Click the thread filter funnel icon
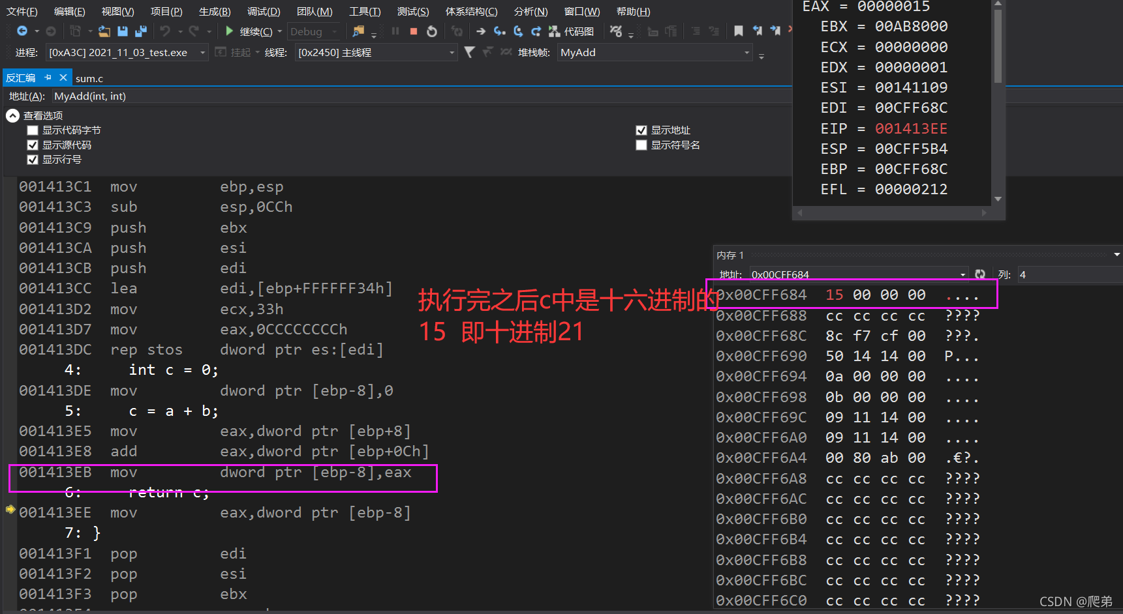Screen dimensions: 1123x614 coord(469,52)
